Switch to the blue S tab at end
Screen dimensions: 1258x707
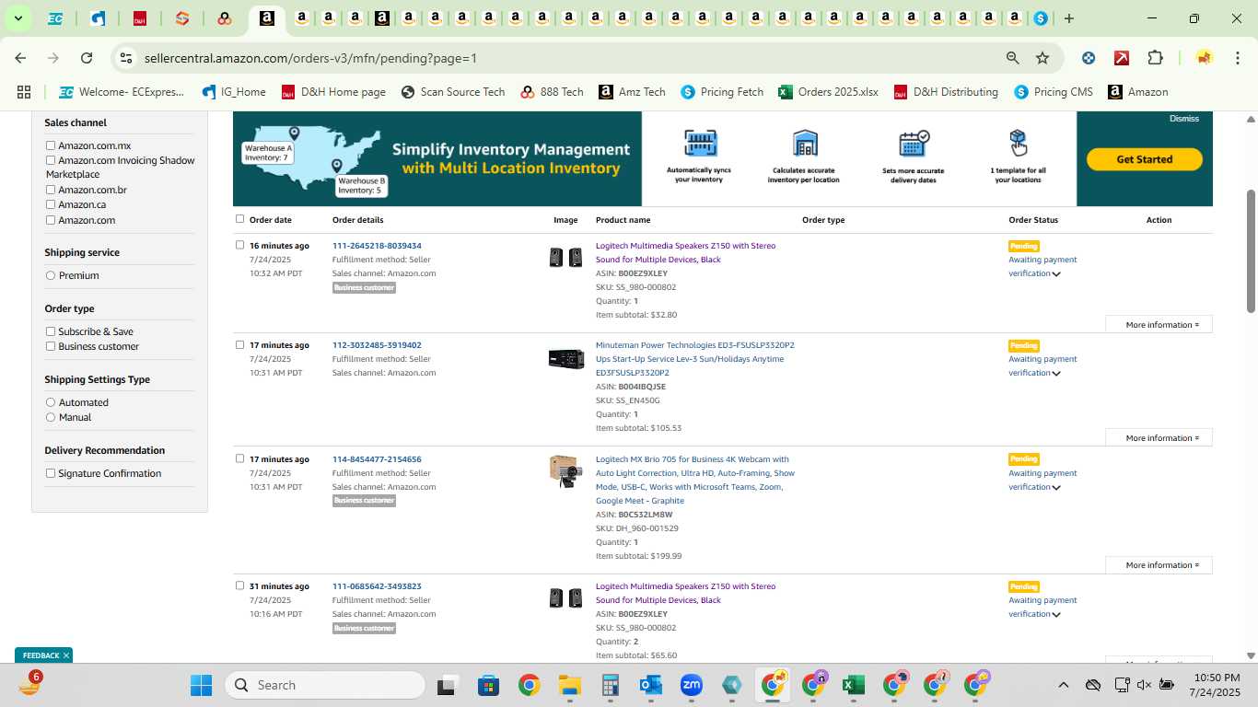[1041, 18]
